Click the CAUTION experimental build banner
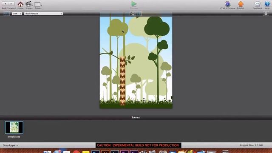This screenshot has width=272, height=153. click(x=138, y=145)
